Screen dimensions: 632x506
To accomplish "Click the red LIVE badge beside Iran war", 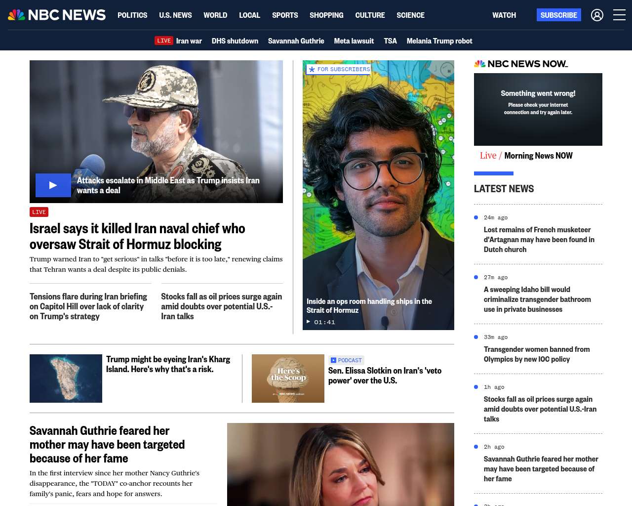I will (x=164, y=41).
